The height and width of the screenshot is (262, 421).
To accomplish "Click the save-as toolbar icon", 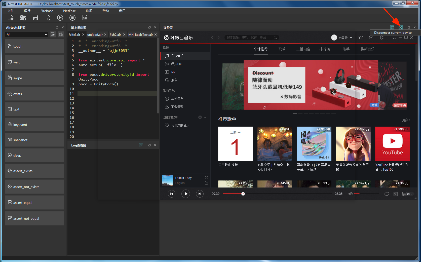I will (47, 18).
